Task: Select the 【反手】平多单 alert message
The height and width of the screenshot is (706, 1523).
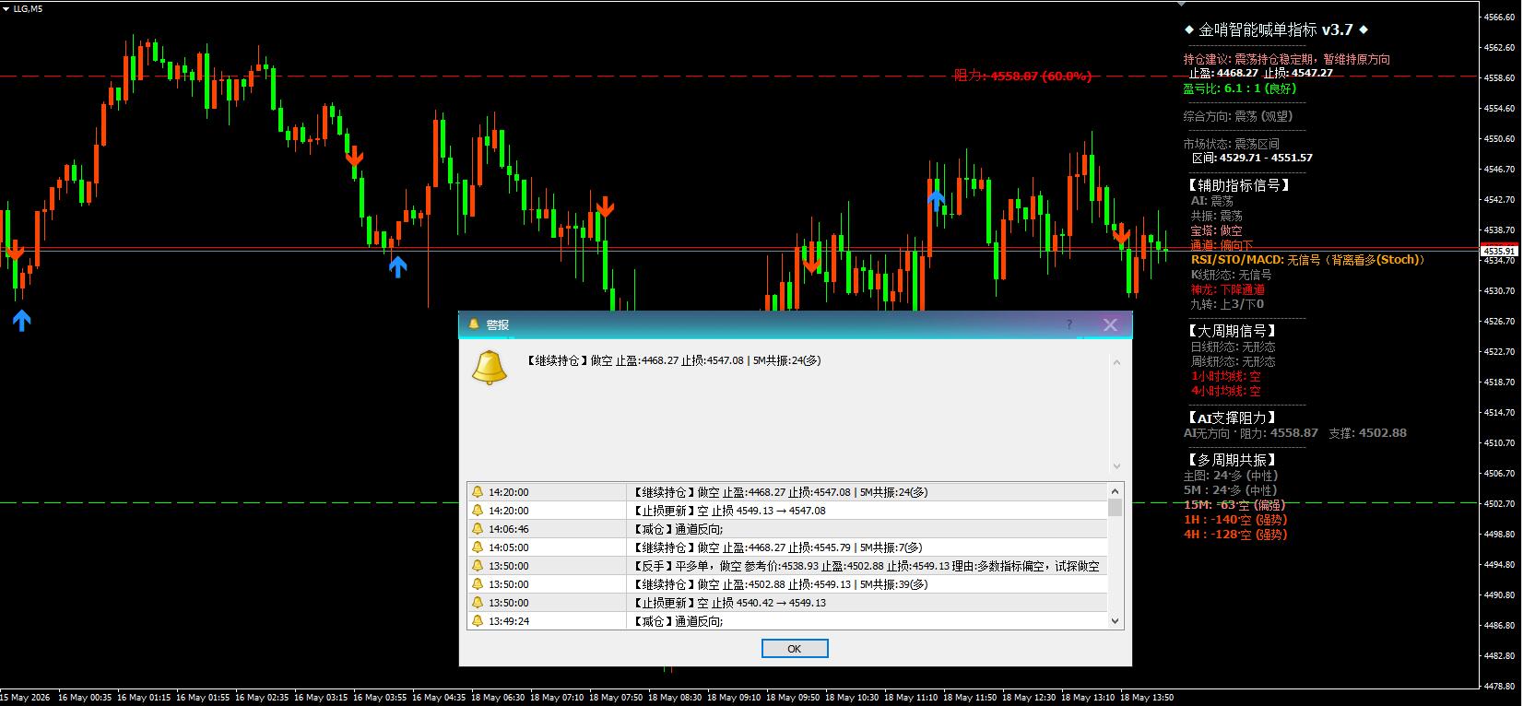Action: (x=866, y=566)
